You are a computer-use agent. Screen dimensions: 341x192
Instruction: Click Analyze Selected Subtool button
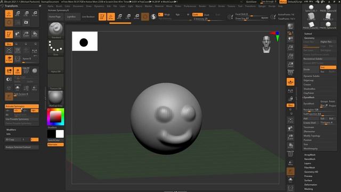[x=22, y=147]
